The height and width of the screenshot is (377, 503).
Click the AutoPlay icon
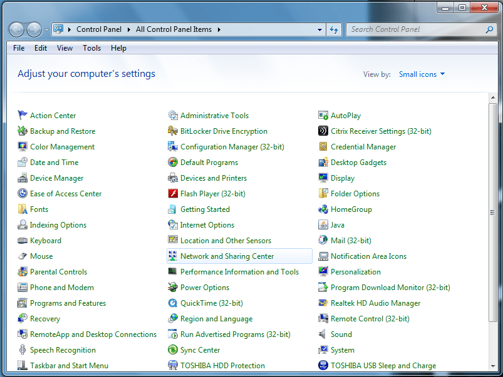pos(323,115)
